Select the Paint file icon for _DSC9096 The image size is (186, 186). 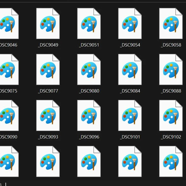89,116
